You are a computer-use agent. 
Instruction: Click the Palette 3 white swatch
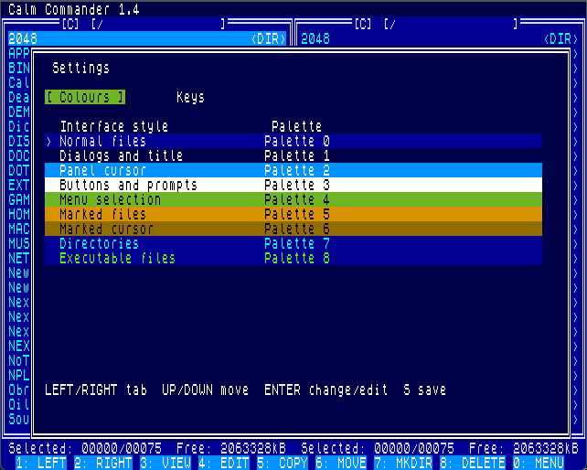[x=297, y=185]
